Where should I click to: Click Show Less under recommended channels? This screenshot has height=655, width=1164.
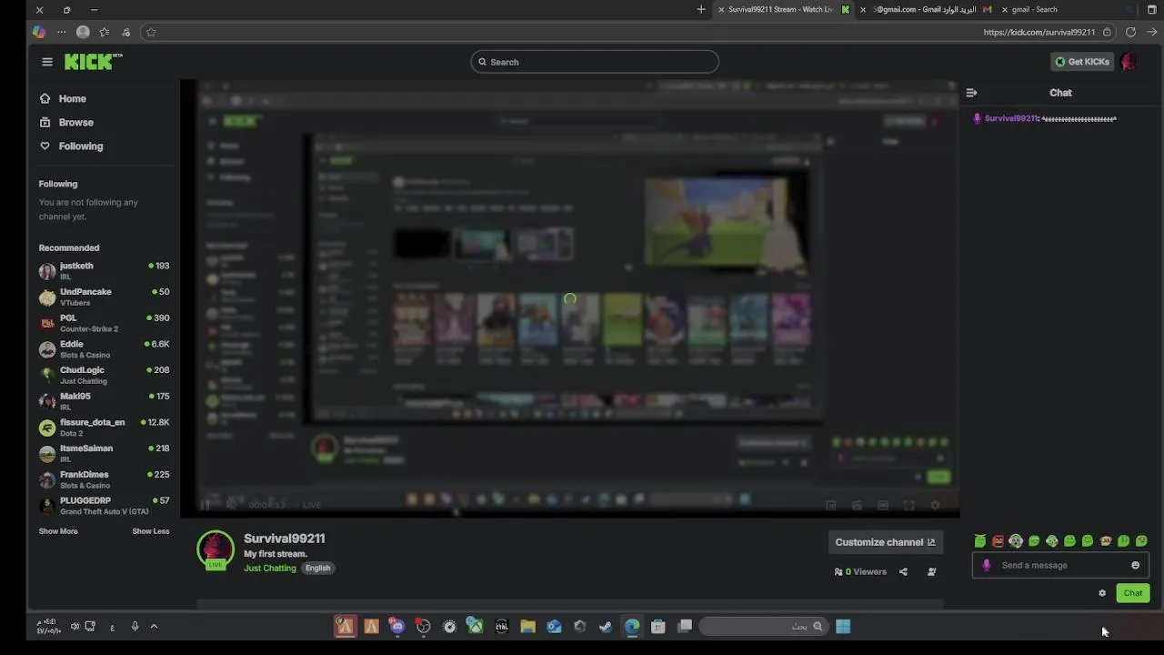point(151,531)
